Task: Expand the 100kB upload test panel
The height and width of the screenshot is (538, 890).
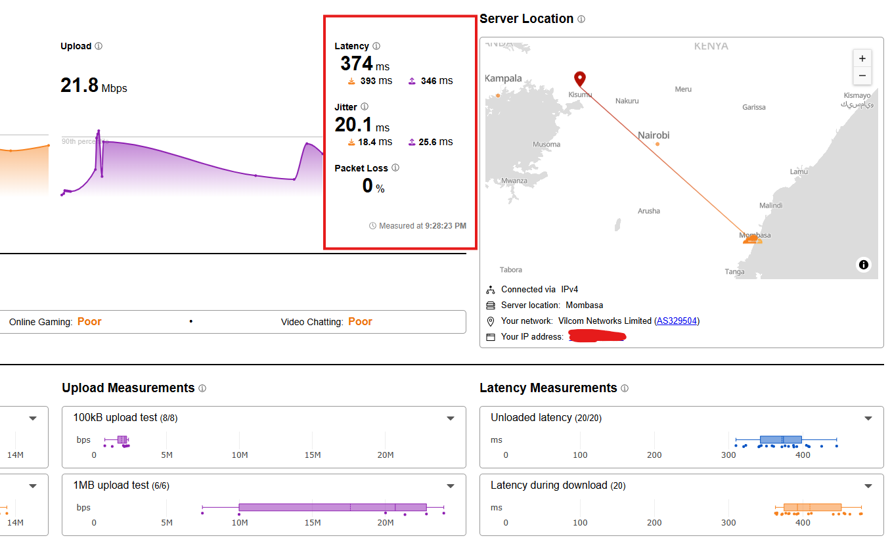Action: [x=451, y=418]
